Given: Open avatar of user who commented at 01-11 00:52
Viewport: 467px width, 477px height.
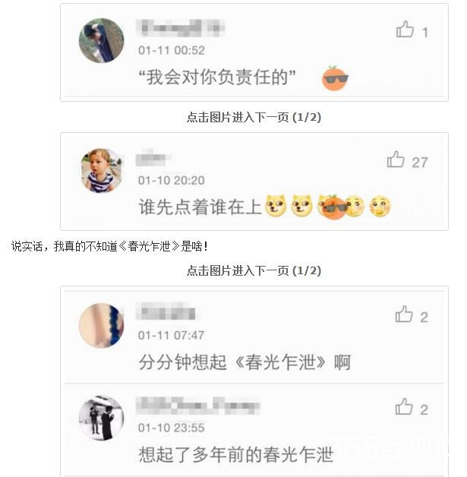Looking at the screenshot, I should 102,41.
